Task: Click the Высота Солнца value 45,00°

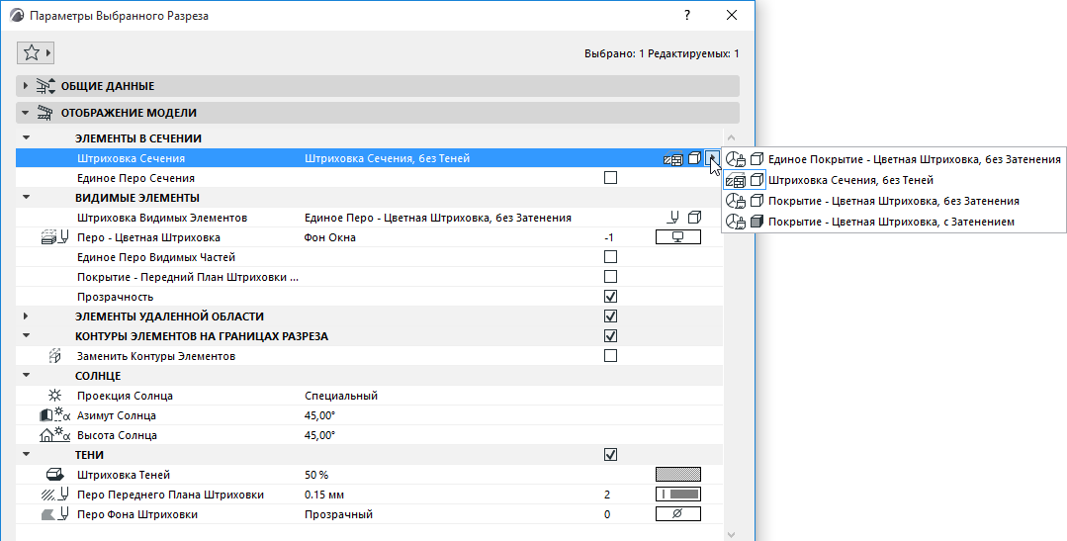Action: tap(319, 435)
